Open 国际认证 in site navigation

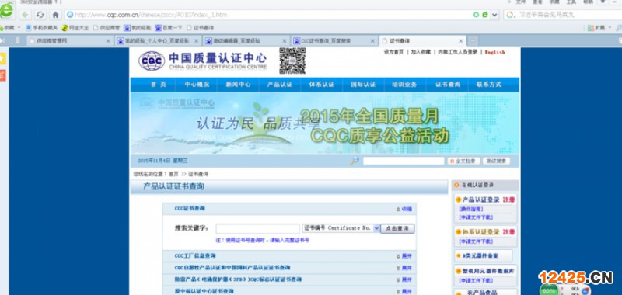363,85
